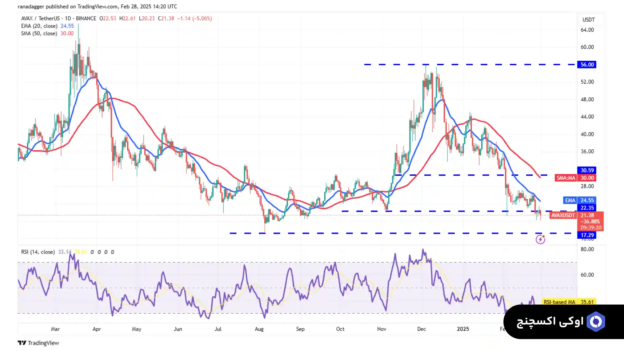624x351 pixels.
Task: Click the Jun label on time axis
Action: [178, 329]
